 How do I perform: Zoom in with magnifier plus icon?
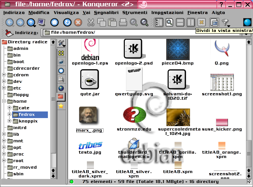point(134,22)
